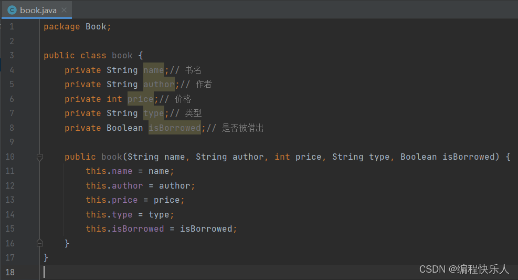Click the fold end marker on line 16
Image resolution: width=518 pixels, height=280 pixels.
click(x=40, y=243)
